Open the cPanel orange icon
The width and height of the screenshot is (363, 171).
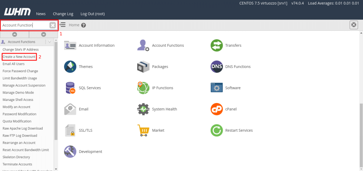[x=217, y=109]
